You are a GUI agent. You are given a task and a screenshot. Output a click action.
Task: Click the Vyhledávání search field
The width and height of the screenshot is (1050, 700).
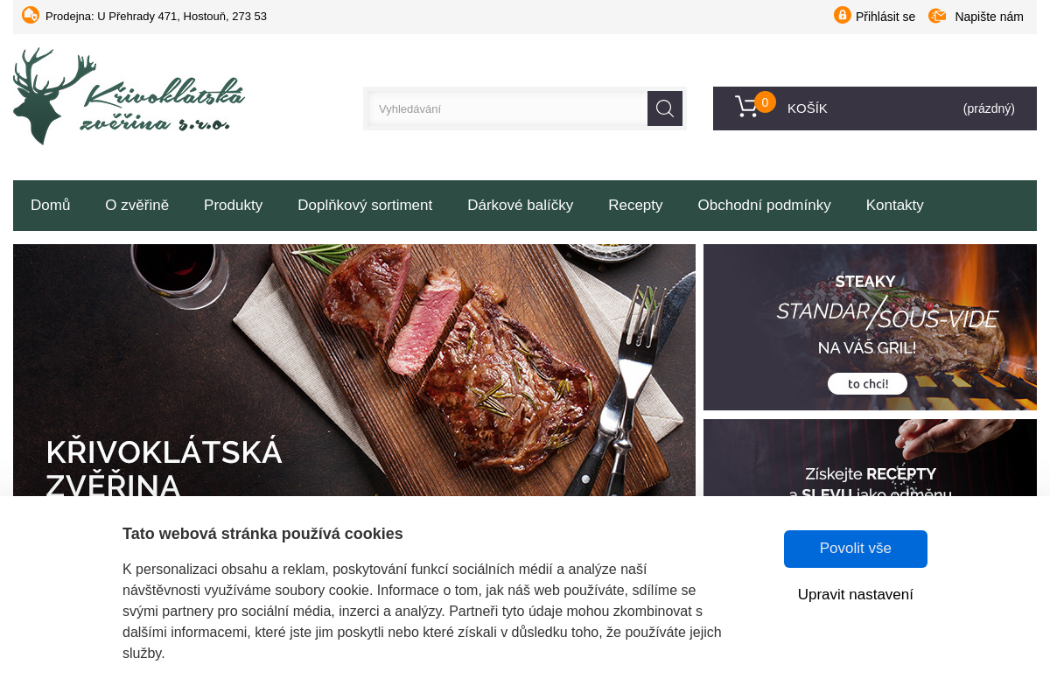click(x=508, y=108)
